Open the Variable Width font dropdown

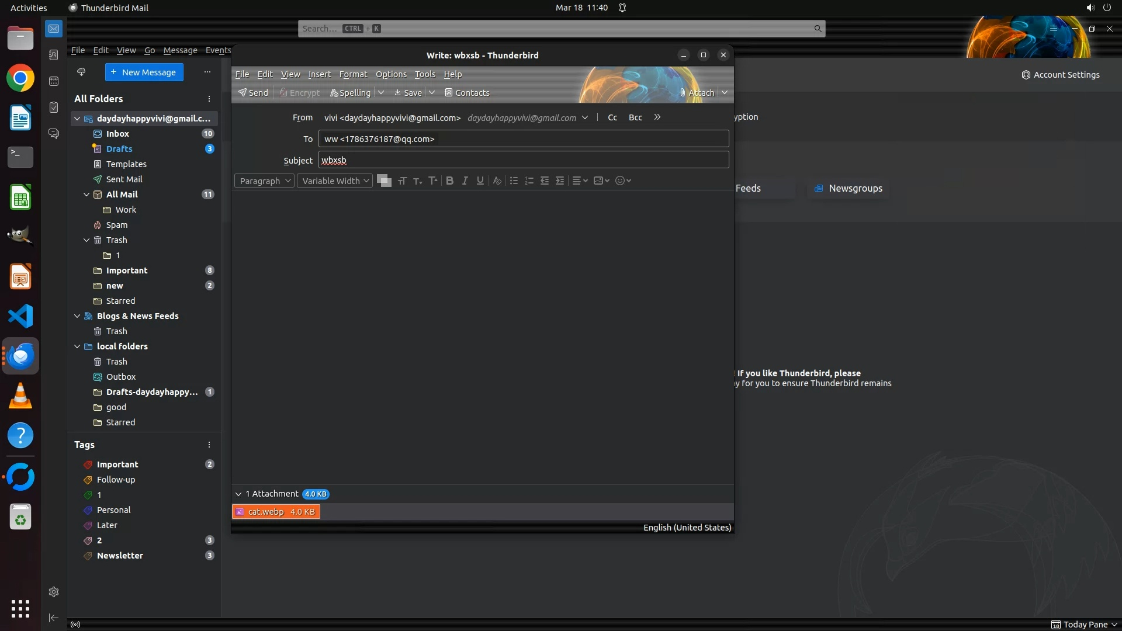335,181
